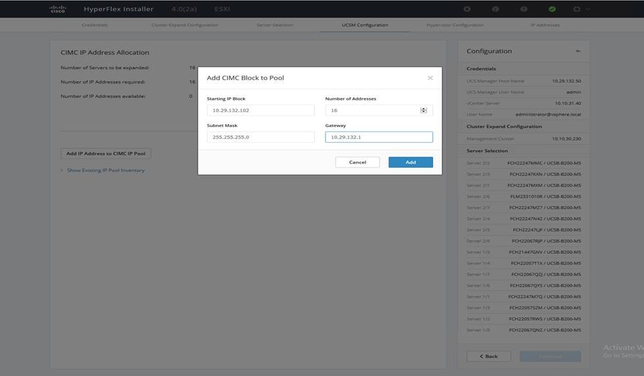Open the Hypervisor Configuration tab
644x376 pixels.
click(455, 25)
